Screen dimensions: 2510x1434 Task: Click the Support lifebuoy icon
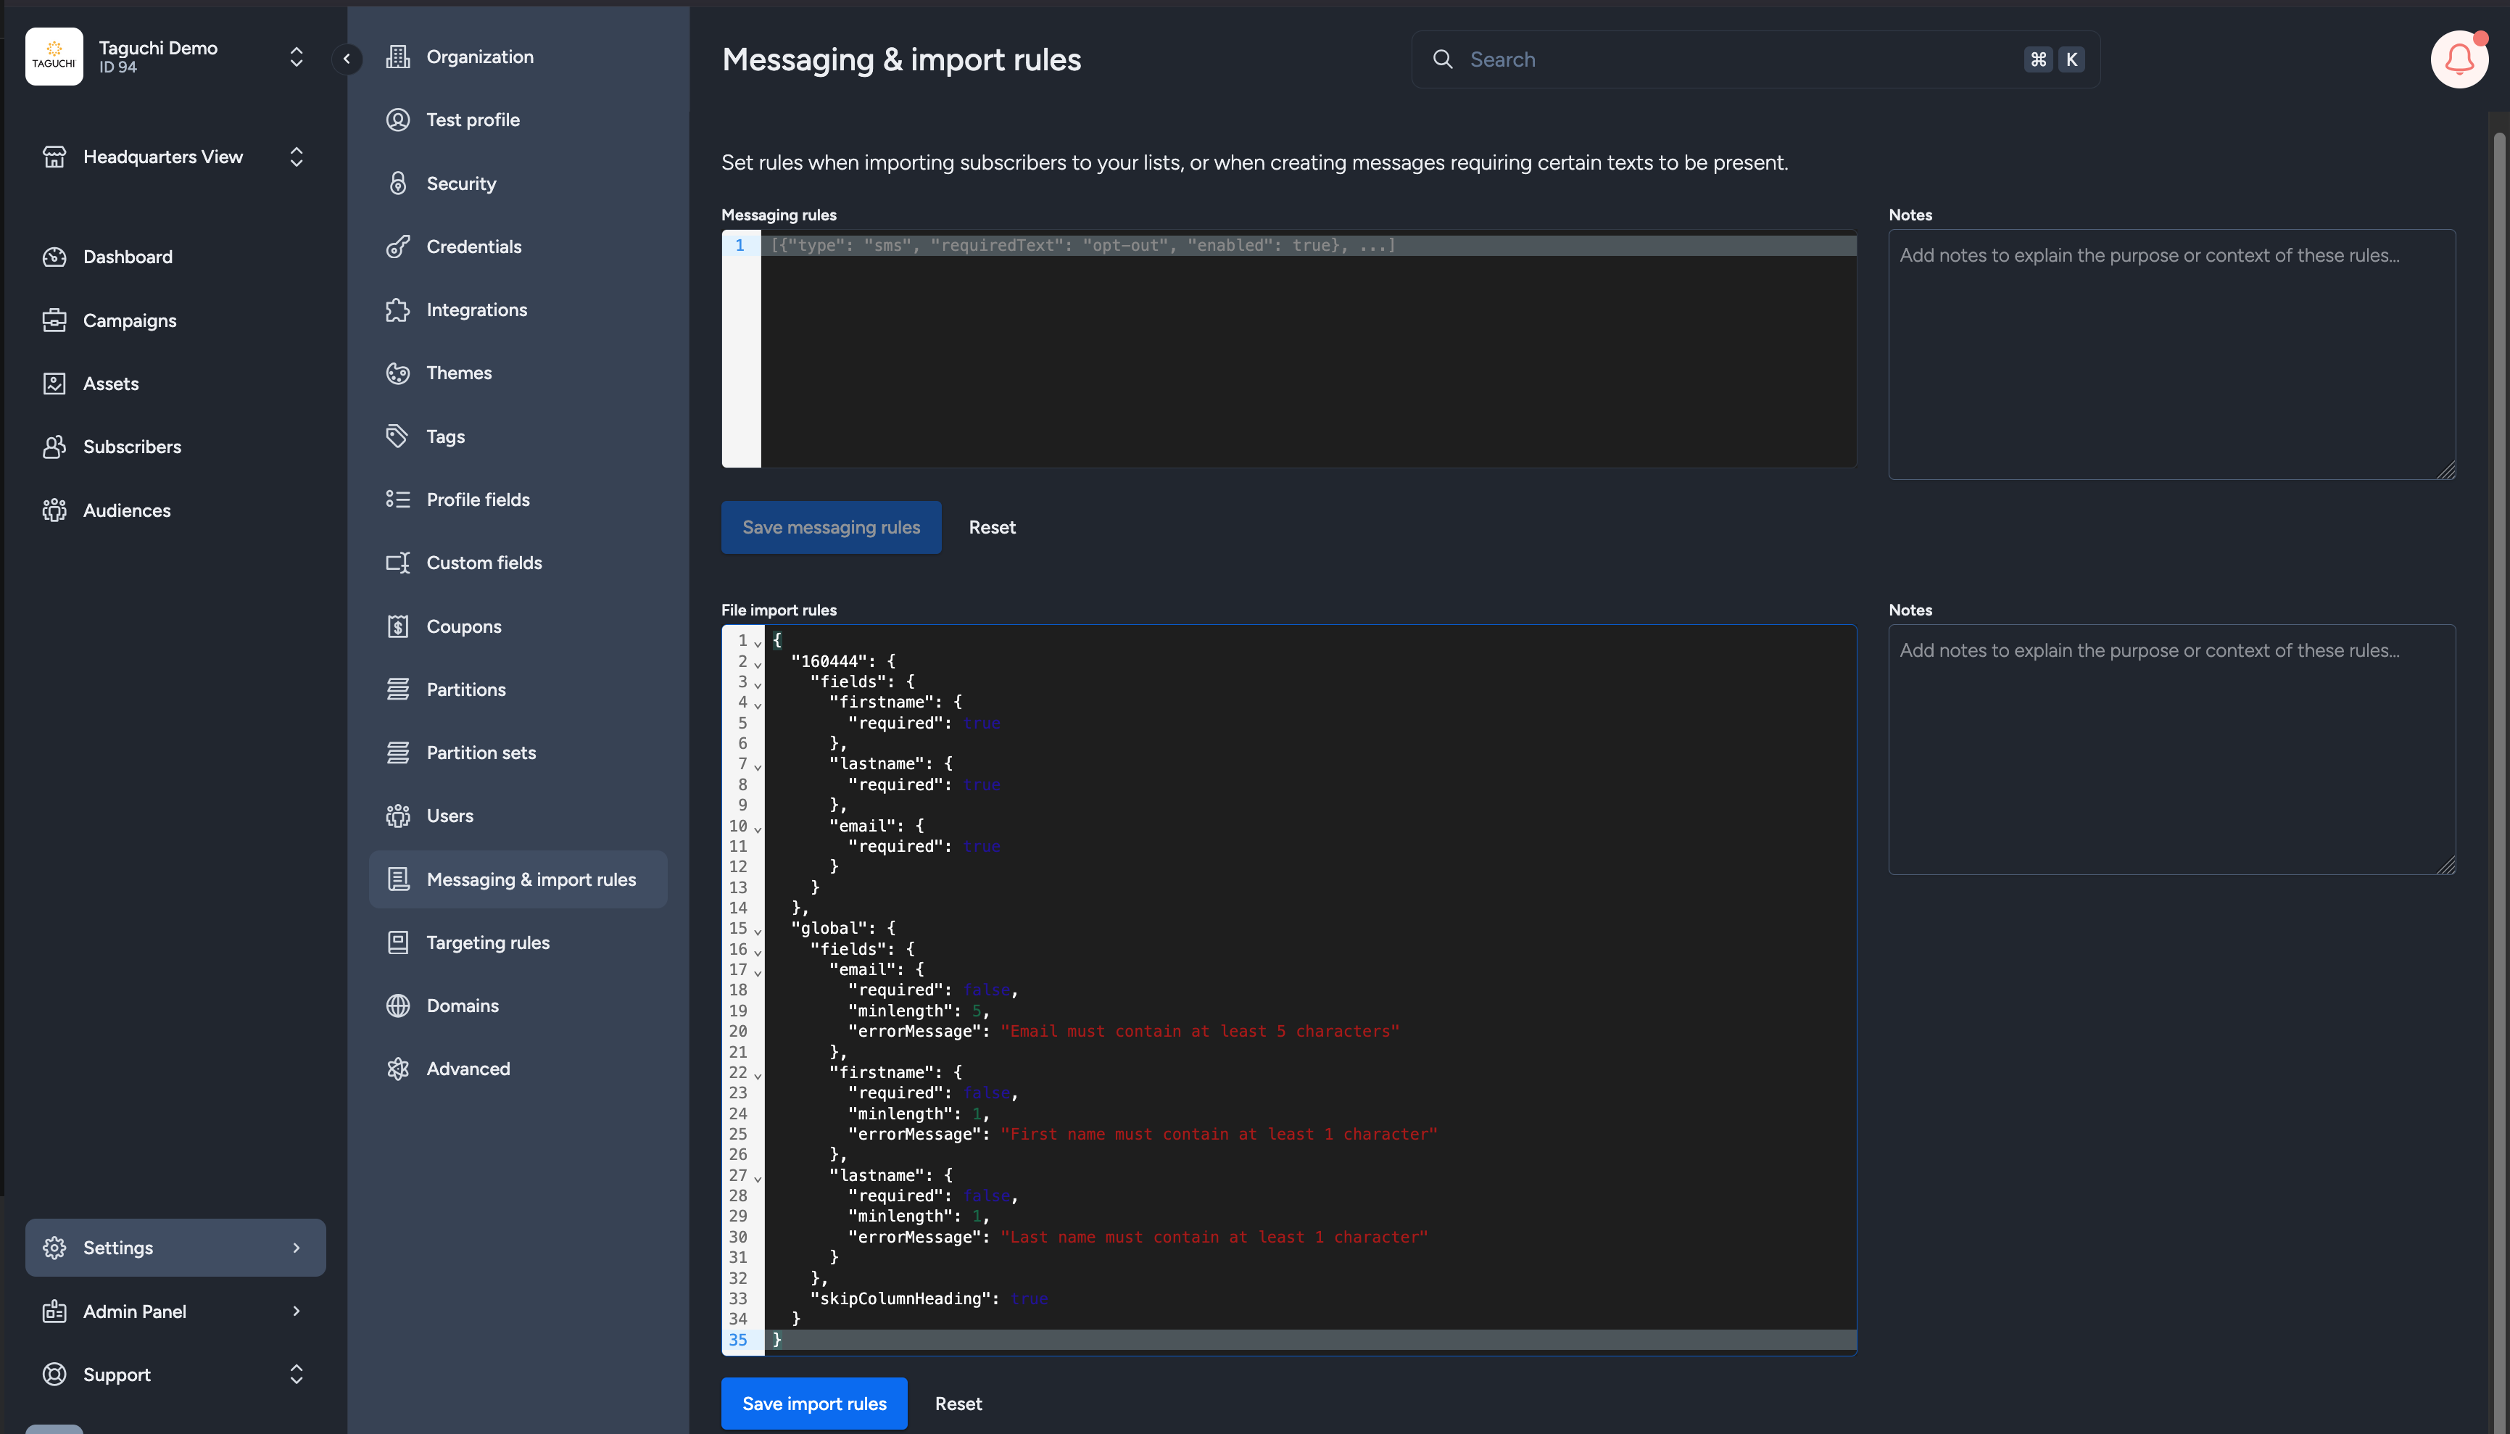click(54, 1374)
